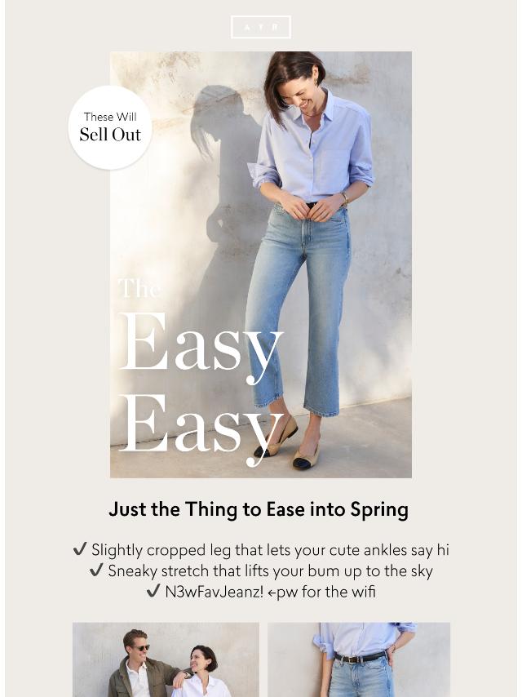Click the upper 'Easy' headline word
This screenshot has height=697, width=522.
point(200,344)
